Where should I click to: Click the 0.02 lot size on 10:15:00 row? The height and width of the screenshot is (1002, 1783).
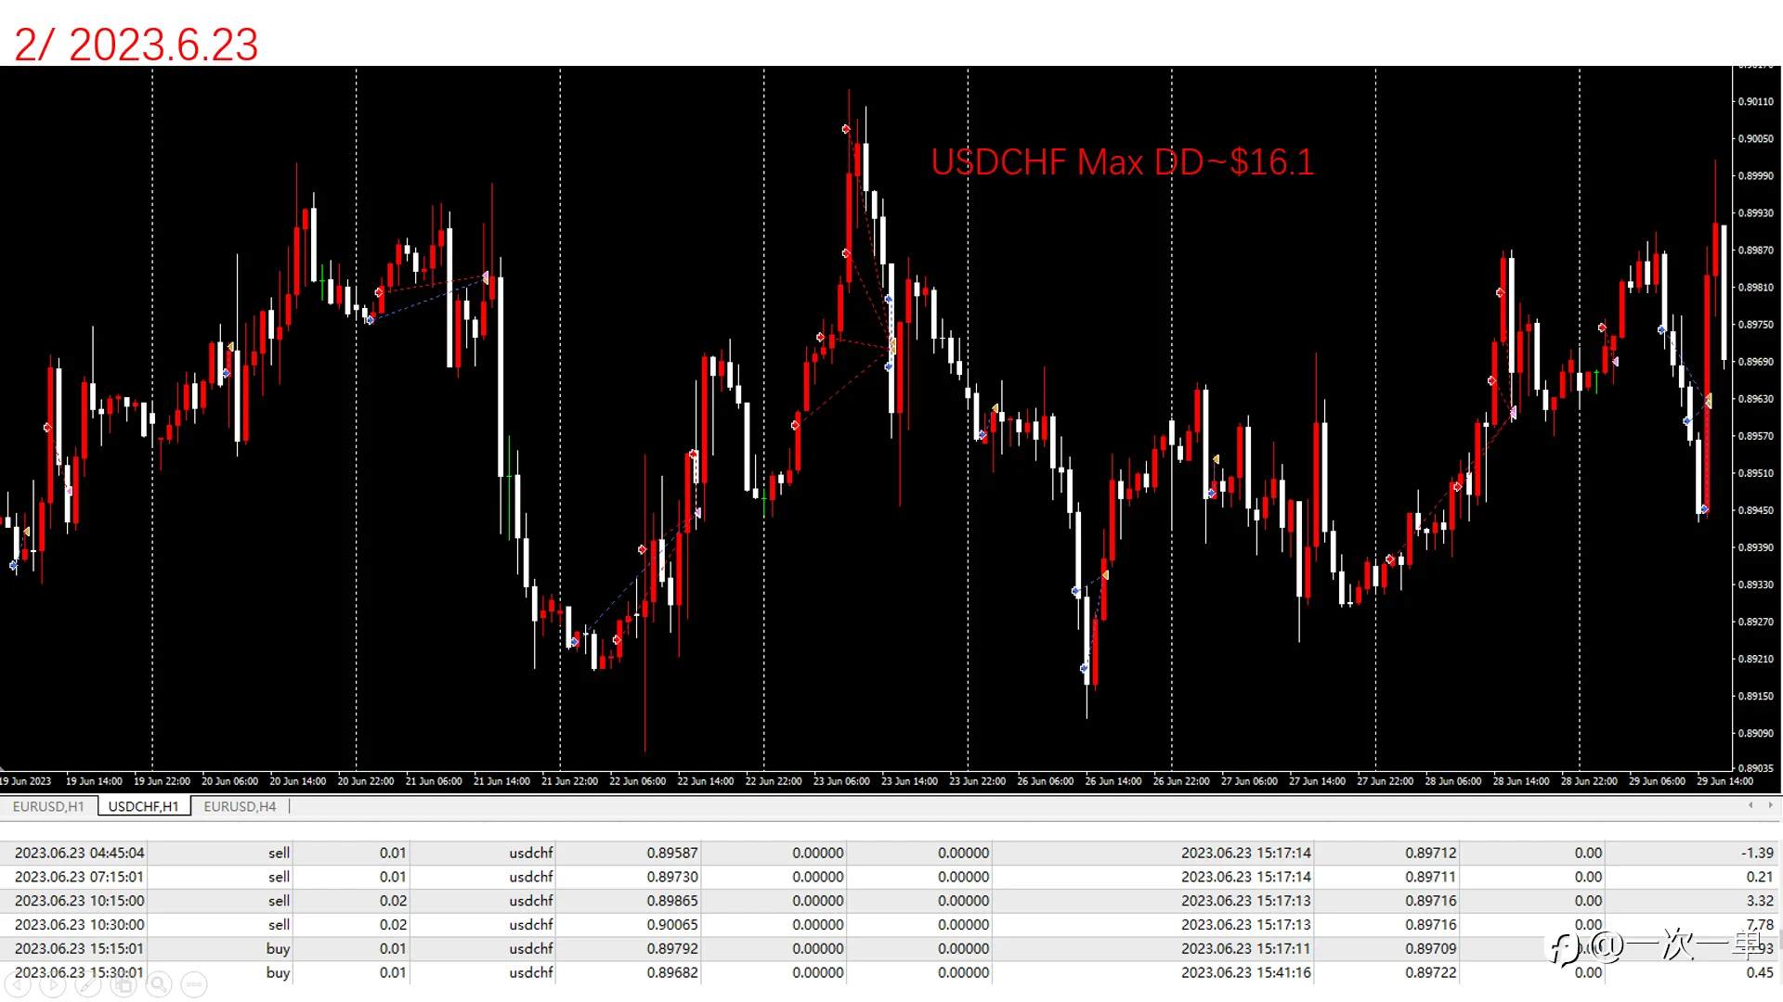tap(393, 901)
